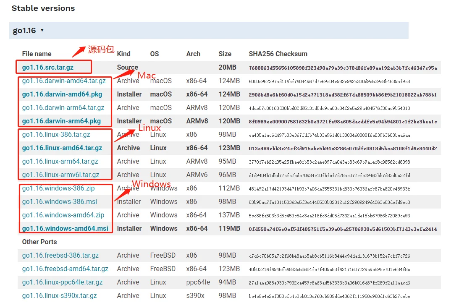This screenshot has height=308, width=459.
Task: Download go1.16.darwin-arm64.tar.gz archive
Action: [x=63, y=108]
